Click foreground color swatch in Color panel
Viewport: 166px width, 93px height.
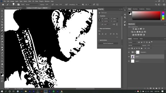(x=129, y=13)
